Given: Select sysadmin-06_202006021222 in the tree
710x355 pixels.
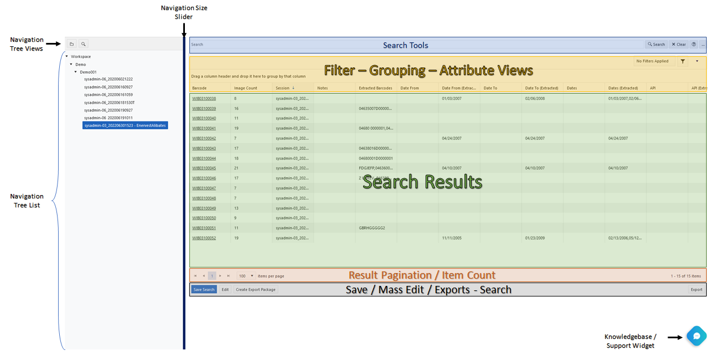Looking at the screenshot, I should point(108,79).
